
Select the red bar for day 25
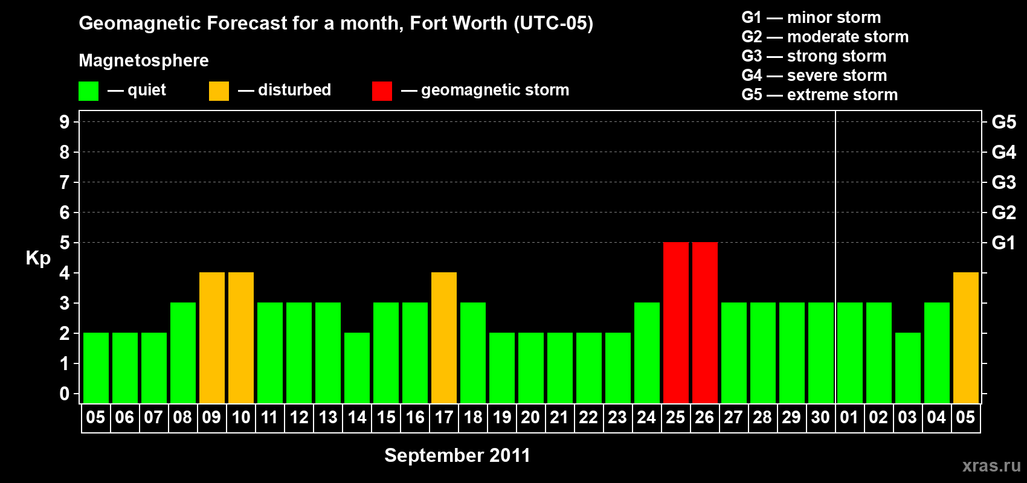[676, 322]
